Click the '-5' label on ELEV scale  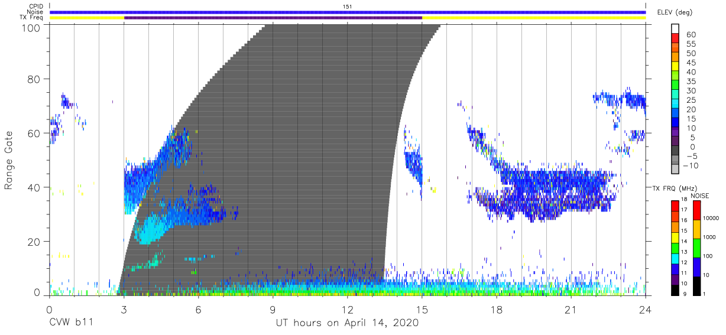tap(691, 156)
